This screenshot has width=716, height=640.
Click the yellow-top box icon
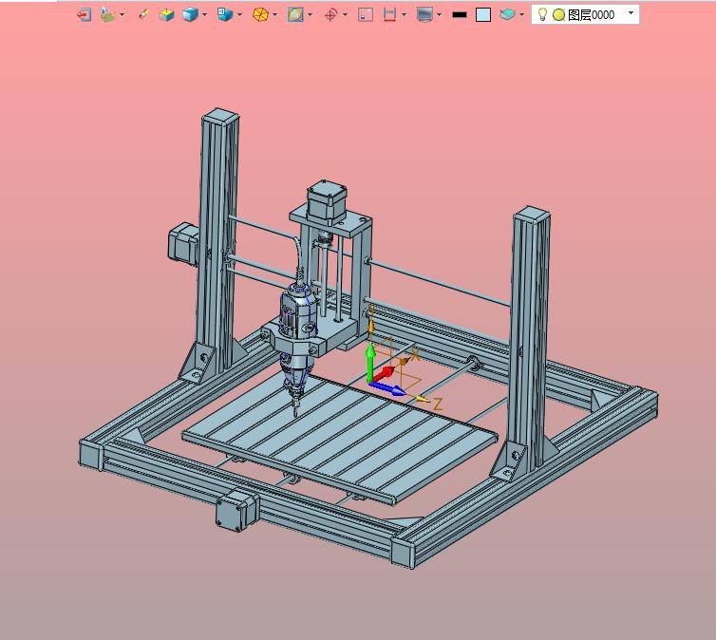(x=166, y=15)
